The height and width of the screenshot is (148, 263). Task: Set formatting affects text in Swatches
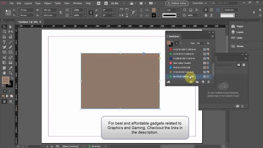tap(181, 43)
